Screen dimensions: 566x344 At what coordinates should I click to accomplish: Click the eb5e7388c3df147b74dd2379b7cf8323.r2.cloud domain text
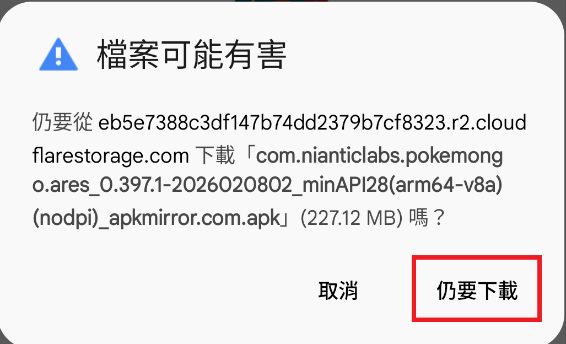click(x=312, y=122)
